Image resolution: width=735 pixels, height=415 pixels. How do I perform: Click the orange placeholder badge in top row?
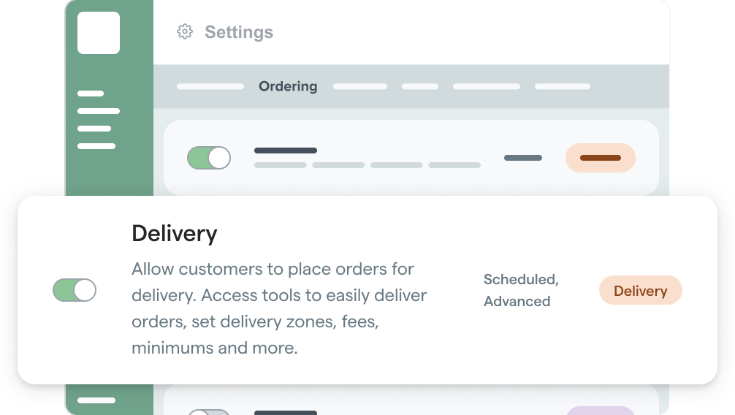601,158
